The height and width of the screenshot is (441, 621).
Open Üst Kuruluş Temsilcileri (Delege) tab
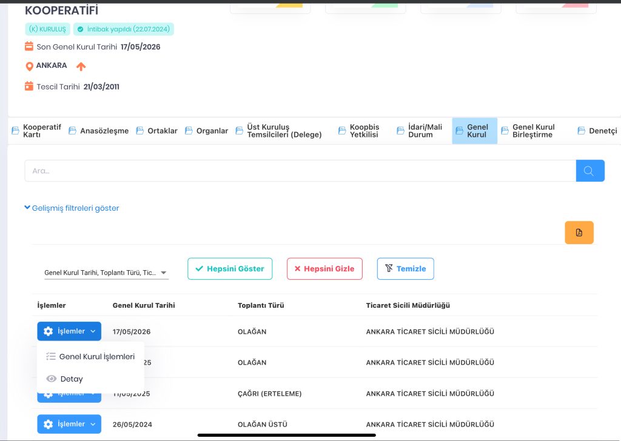[x=279, y=131]
